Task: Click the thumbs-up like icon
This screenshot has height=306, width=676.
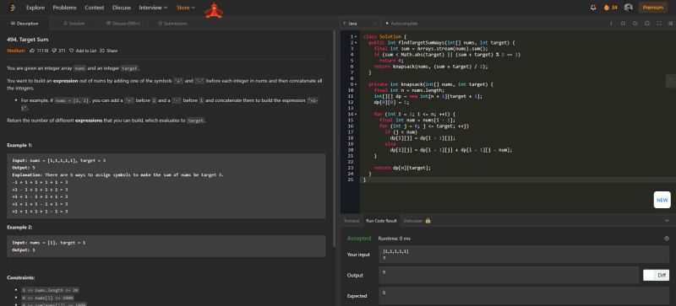Action: [32, 51]
